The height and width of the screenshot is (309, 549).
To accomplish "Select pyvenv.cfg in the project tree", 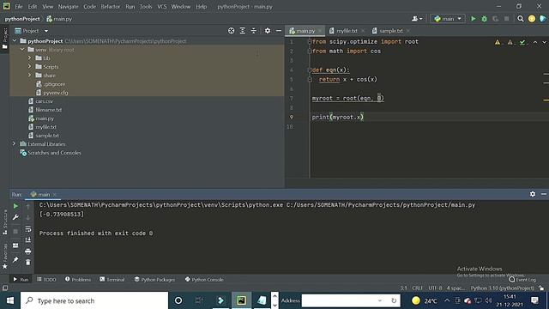I will point(55,93).
